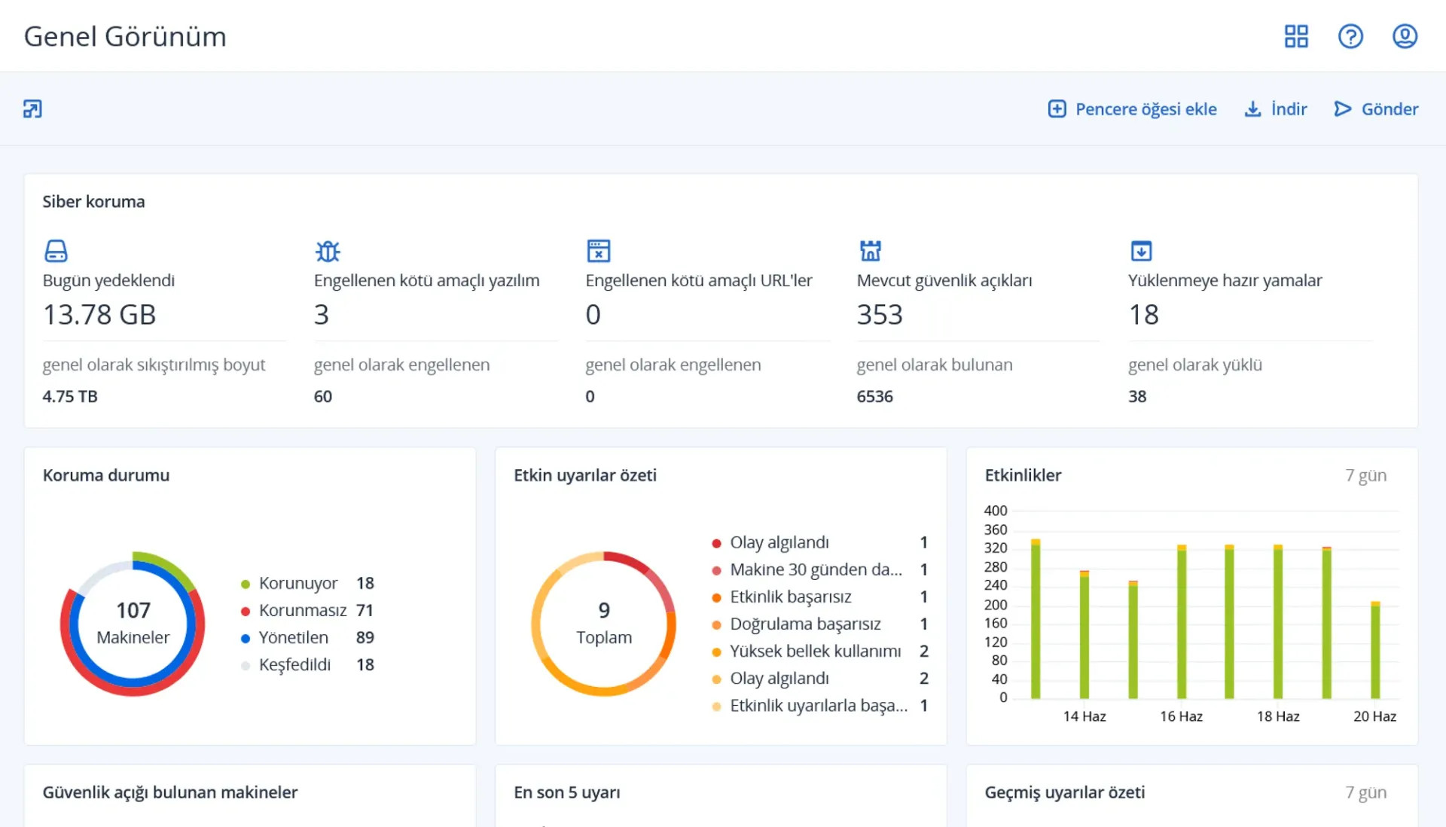Select Korunmasız legend entry
The height and width of the screenshot is (827, 1446).
[x=302, y=610]
